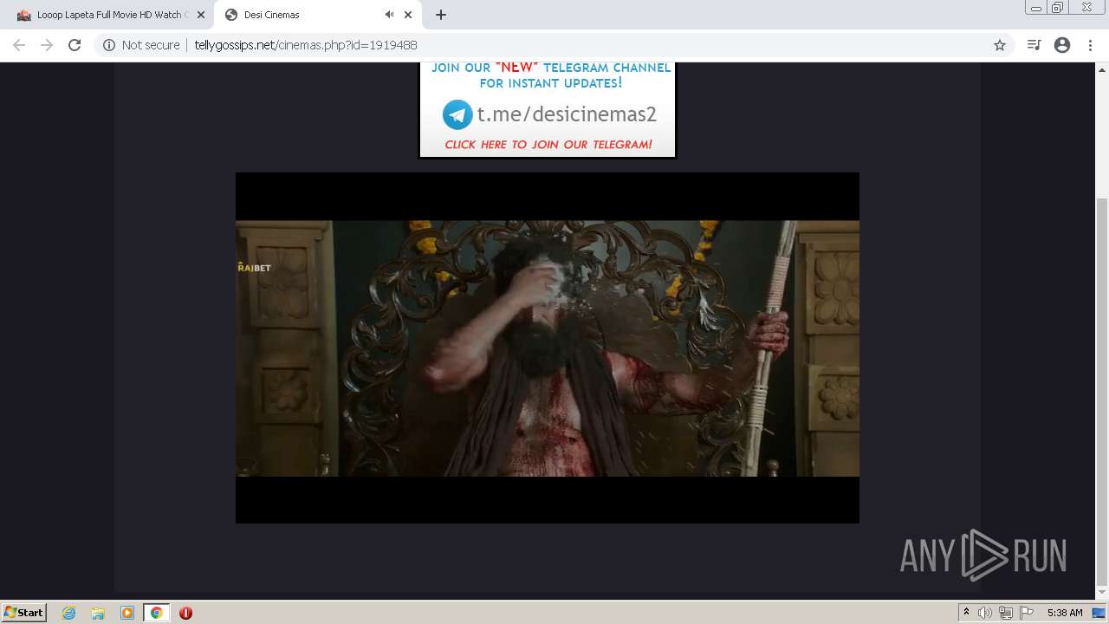The height and width of the screenshot is (624, 1109).
Task: Open a new browser tab
Action: coord(441,15)
